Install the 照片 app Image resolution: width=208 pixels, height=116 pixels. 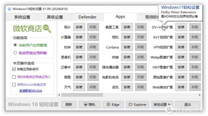(79, 27)
